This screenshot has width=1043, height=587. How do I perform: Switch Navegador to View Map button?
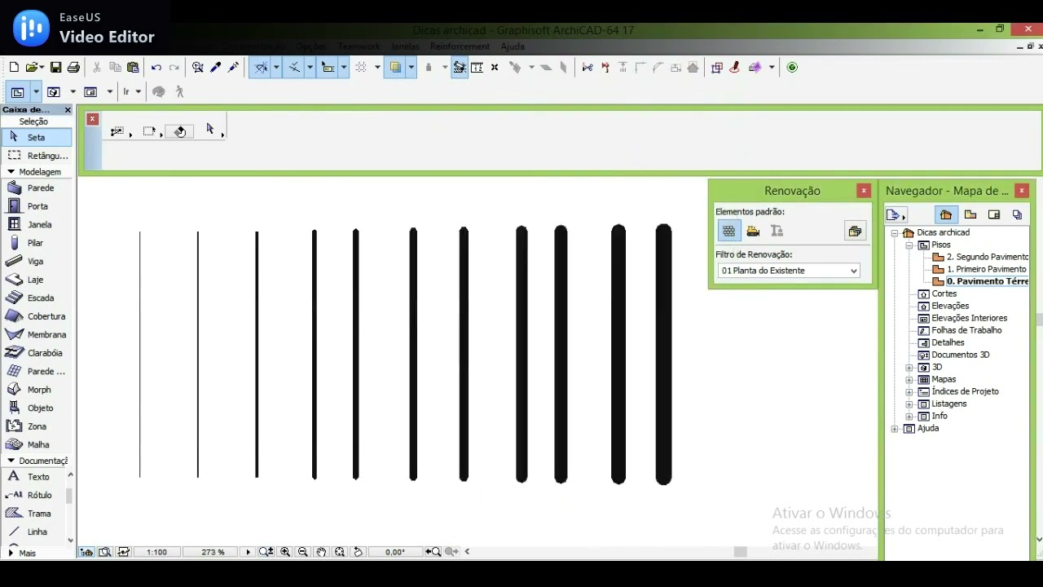(970, 215)
